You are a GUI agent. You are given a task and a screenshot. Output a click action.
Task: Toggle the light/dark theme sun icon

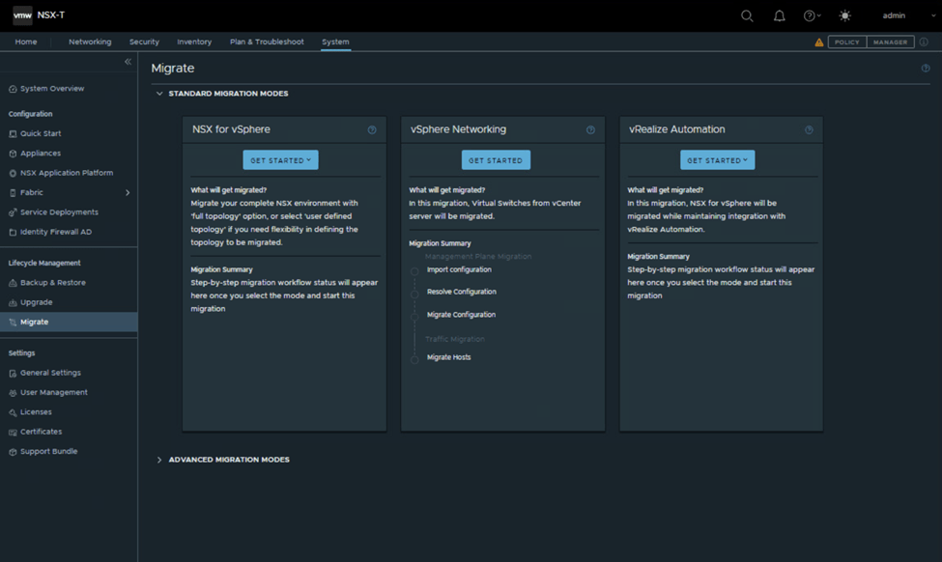click(845, 15)
